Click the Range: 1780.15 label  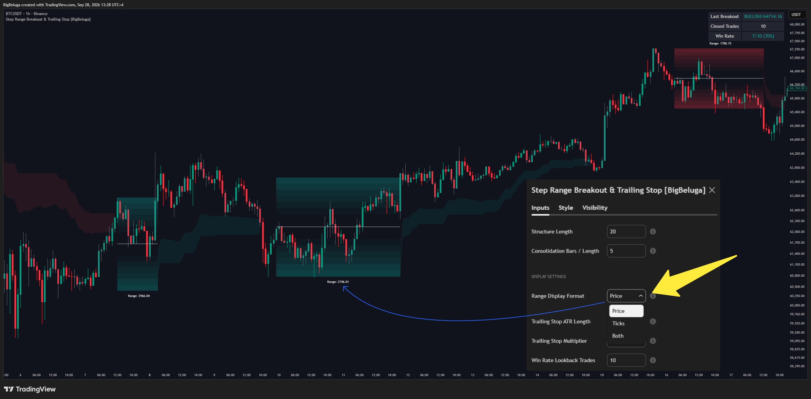(720, 43)
